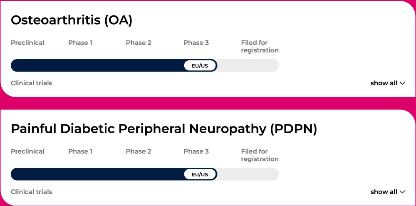Click PDPN progress bar unfilled gray end
Screen dimensions: 416x206
tap(250, 174)
